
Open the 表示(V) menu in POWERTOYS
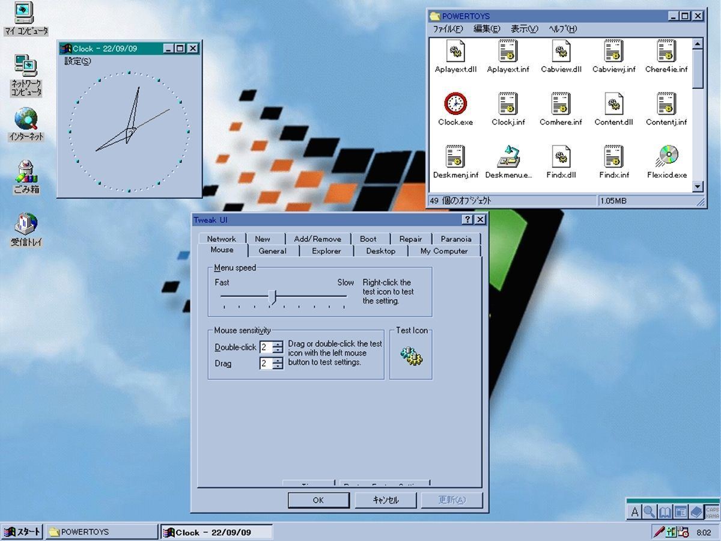pyautogui.click(x=525, y=29)
